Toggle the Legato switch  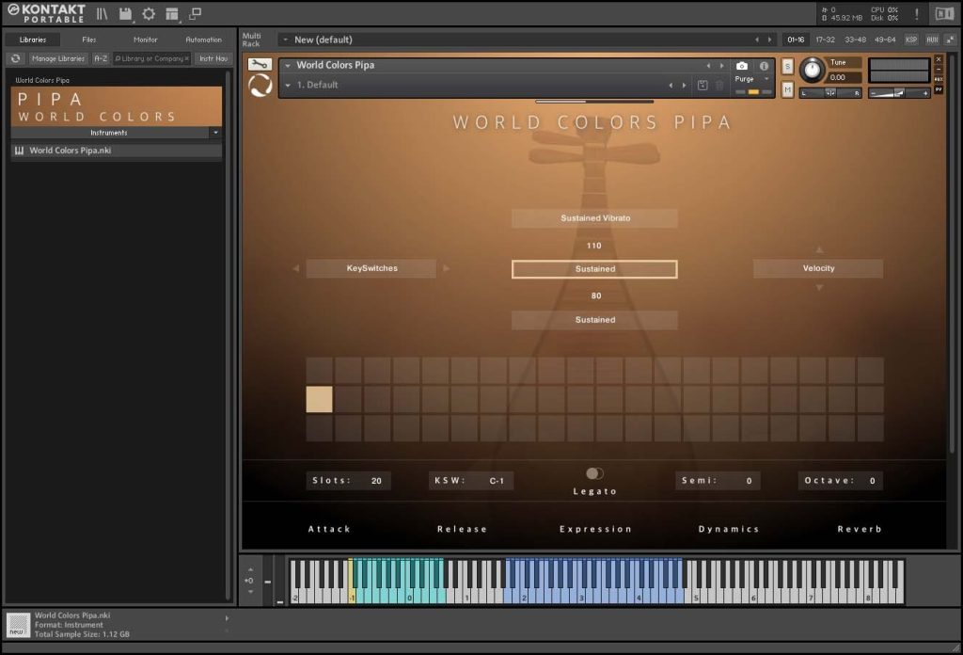pos(594,473)
